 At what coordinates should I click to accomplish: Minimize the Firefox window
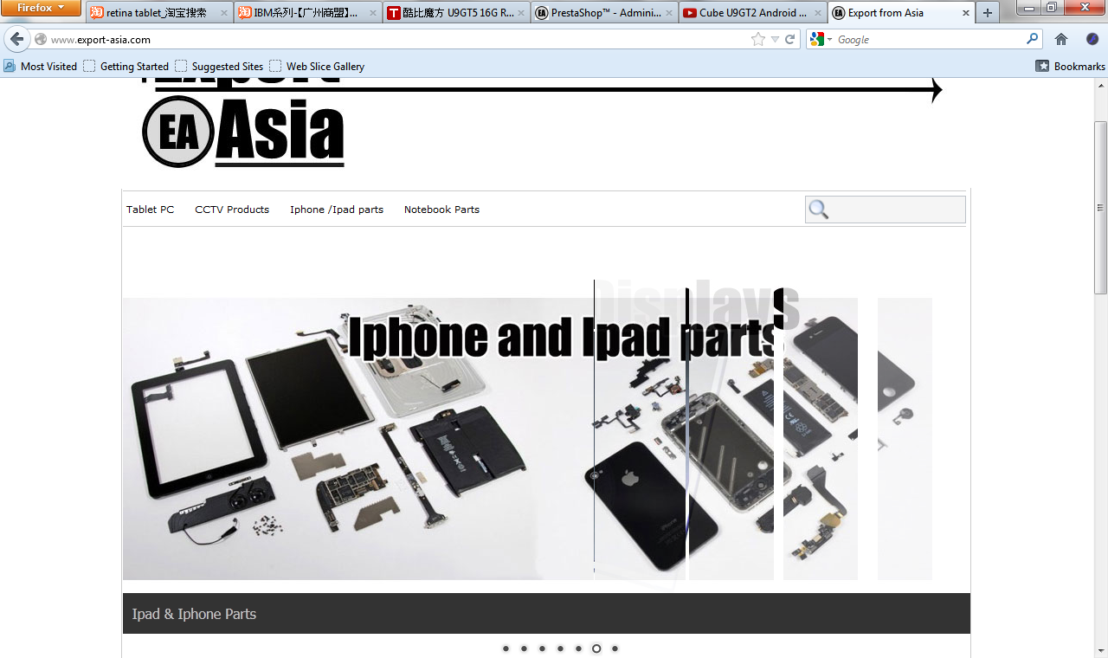click(1028, 8)
